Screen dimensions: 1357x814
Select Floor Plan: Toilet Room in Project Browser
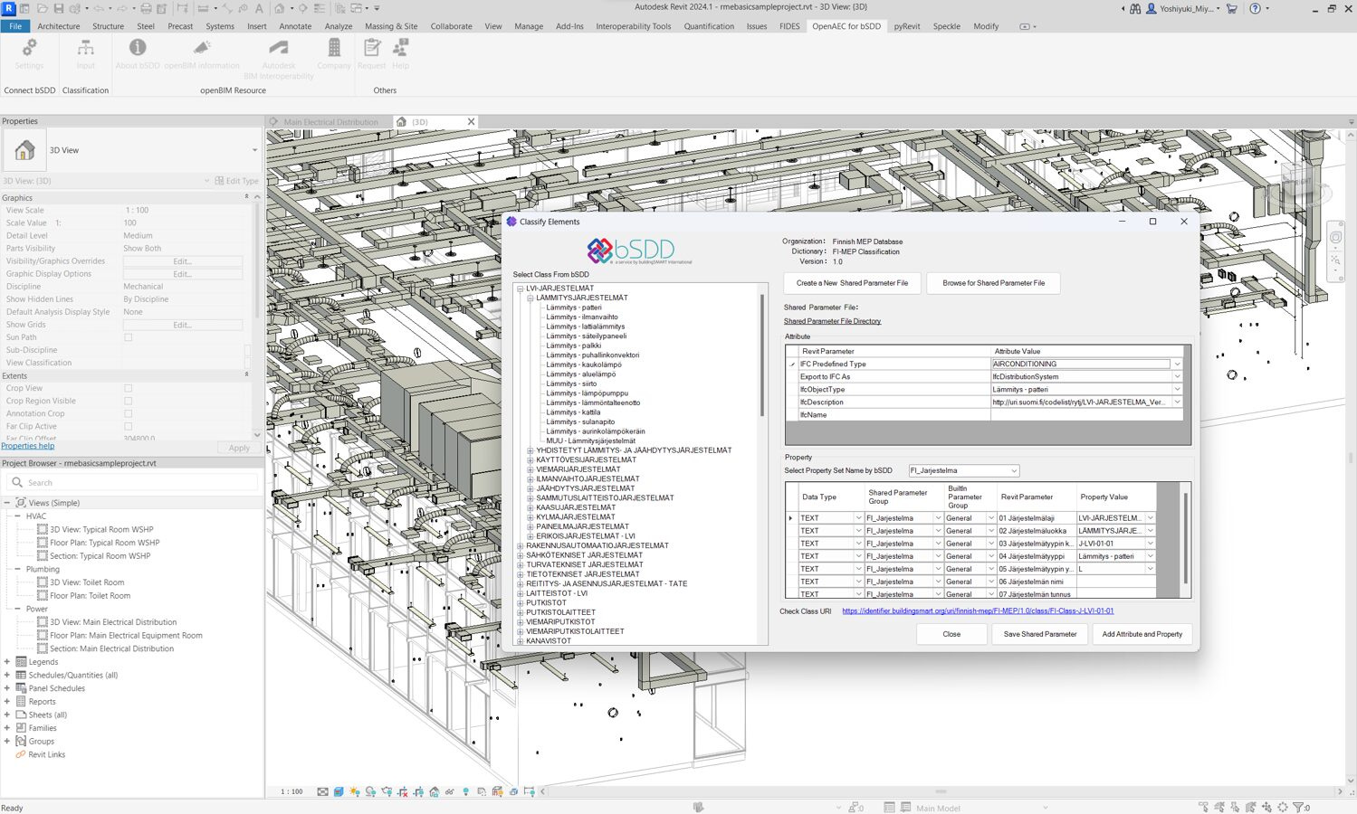(x=90, y=596)
